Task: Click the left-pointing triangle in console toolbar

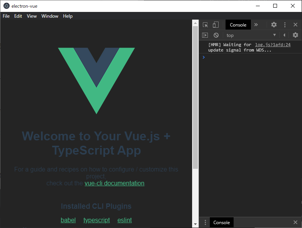Action: tap(284, 35)
